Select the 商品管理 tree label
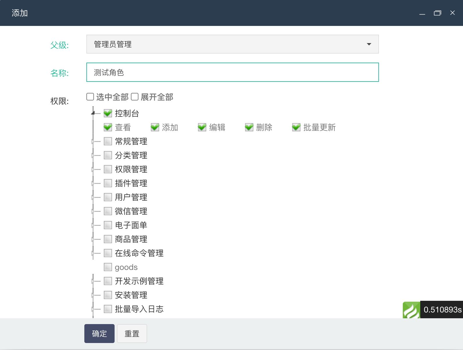 pos(131,239)
